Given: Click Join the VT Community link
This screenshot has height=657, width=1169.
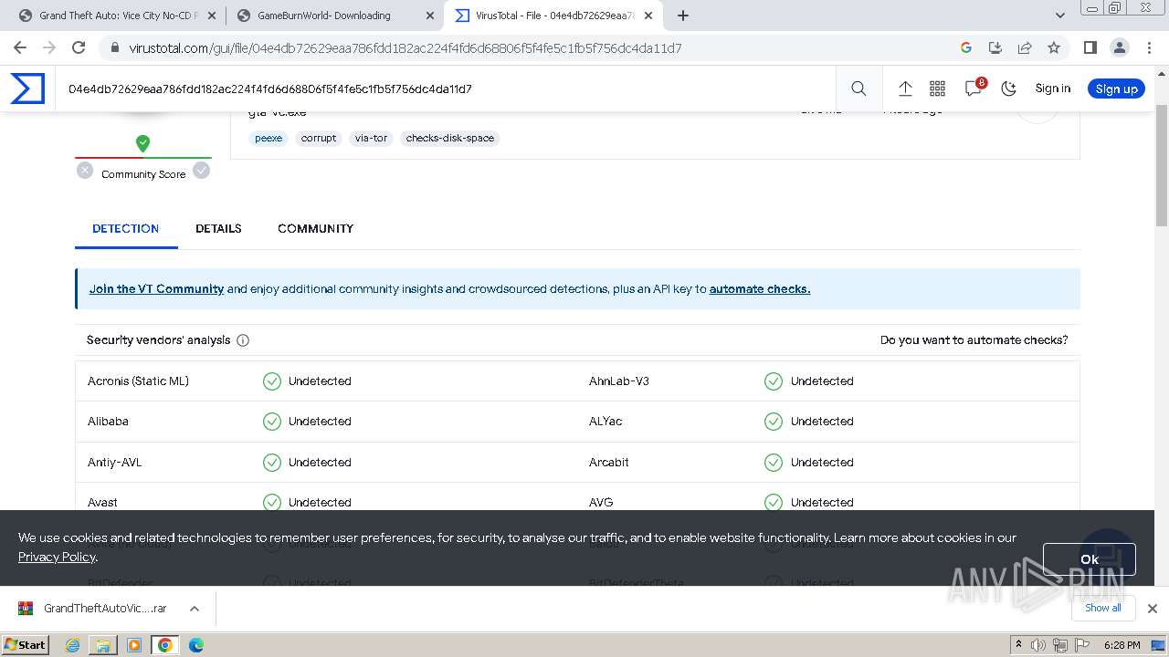Looking at the screenshot, I should click(156, 288).
